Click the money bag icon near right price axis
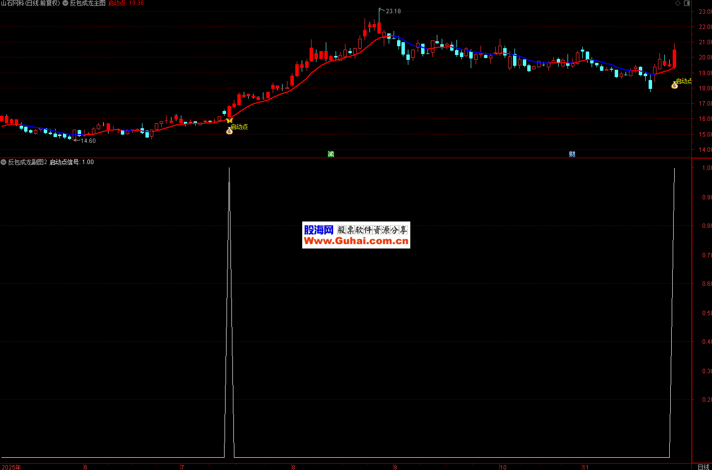712x470 pixels. pos(675,85)
